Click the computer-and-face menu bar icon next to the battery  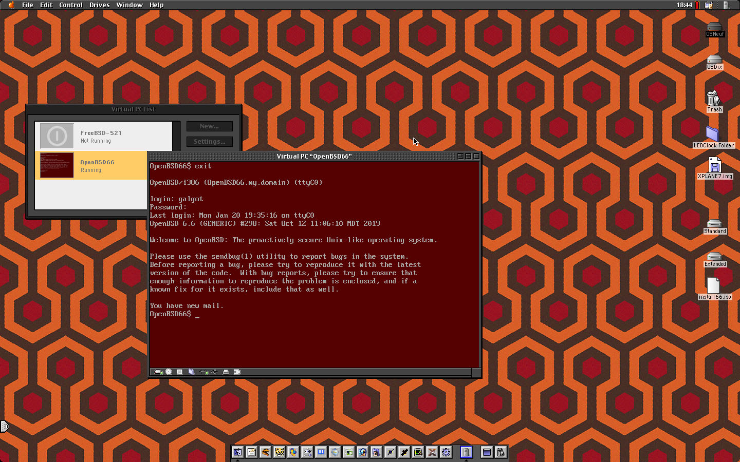click(x=709, y=5)
